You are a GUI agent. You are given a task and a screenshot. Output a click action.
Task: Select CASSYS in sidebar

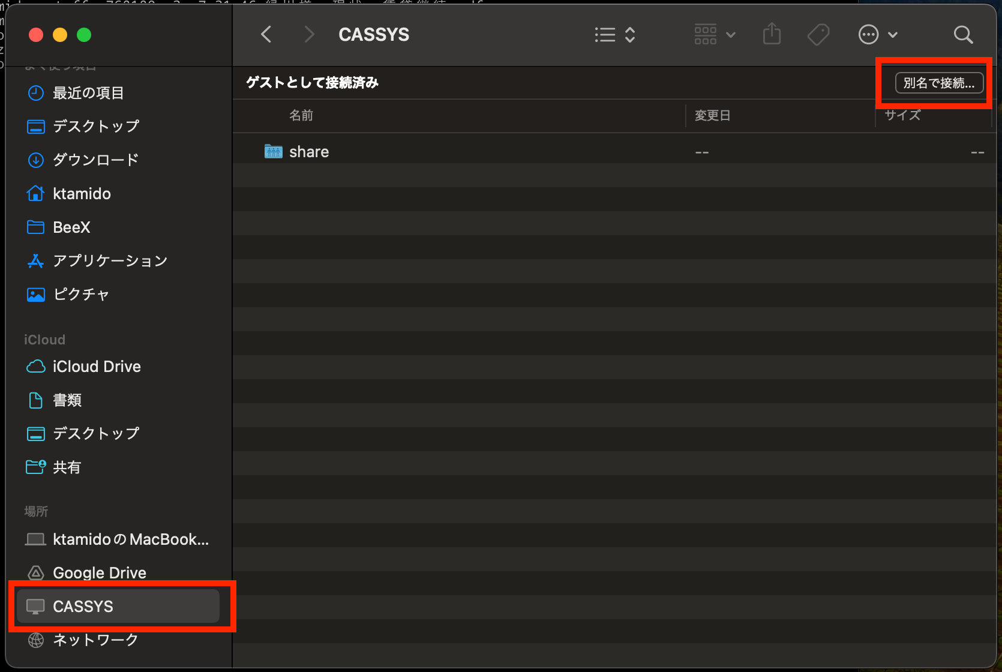coord(118,606)
